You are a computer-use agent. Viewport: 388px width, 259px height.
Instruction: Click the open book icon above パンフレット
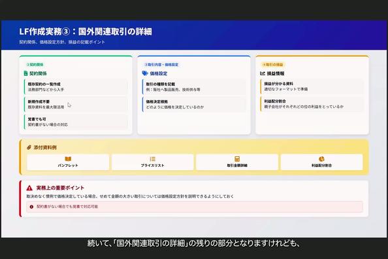tap(68, 159)
